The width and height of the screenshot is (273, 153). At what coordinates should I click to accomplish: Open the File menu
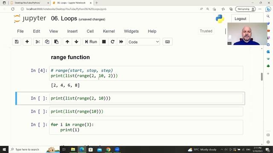point(20,31)
